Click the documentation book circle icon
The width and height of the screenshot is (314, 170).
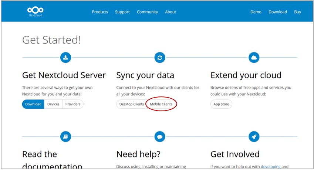66,137
